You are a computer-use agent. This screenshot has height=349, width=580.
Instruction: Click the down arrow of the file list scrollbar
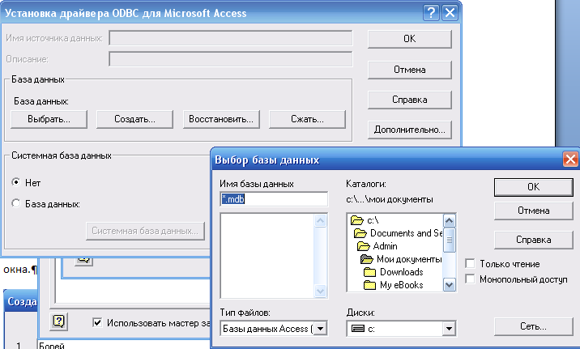[320, 291]
